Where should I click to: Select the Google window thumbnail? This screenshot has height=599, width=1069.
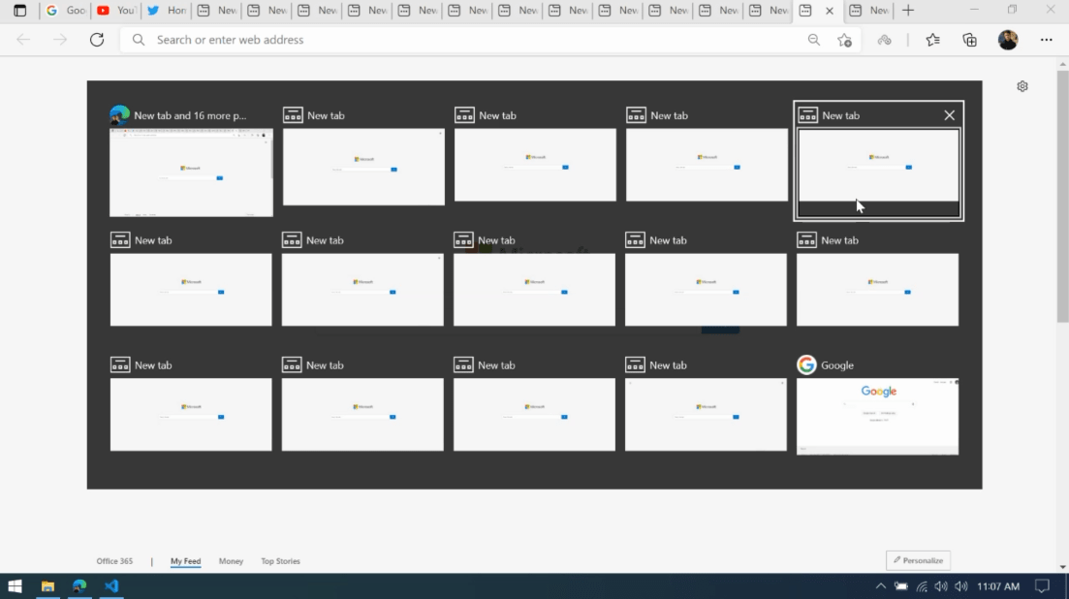pos(877,416)
